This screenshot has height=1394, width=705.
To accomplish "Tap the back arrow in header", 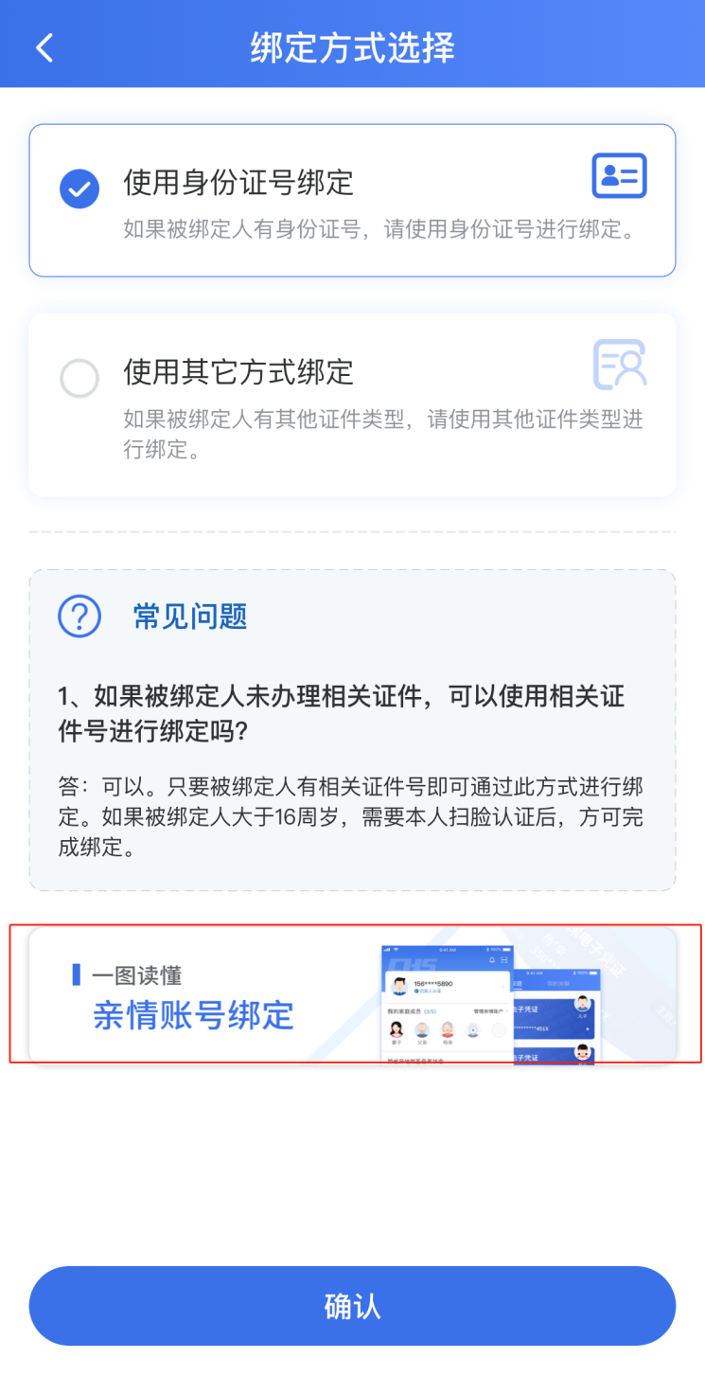I will pos(44,47).
